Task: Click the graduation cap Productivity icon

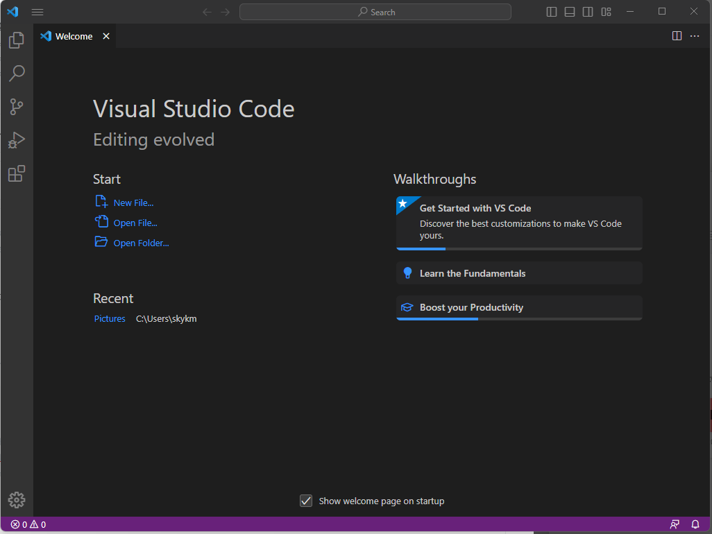Action: click(407, 308)
